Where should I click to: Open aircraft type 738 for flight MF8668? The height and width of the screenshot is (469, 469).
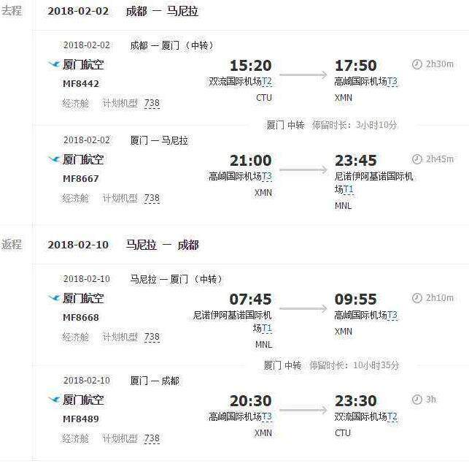(152, 338)
